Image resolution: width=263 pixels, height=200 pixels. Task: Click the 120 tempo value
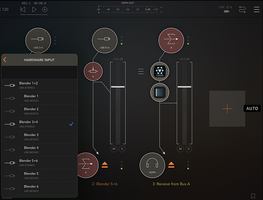point(5,9)
